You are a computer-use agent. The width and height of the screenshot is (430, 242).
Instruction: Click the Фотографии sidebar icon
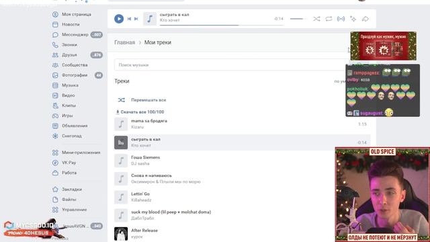pos(55,75)
